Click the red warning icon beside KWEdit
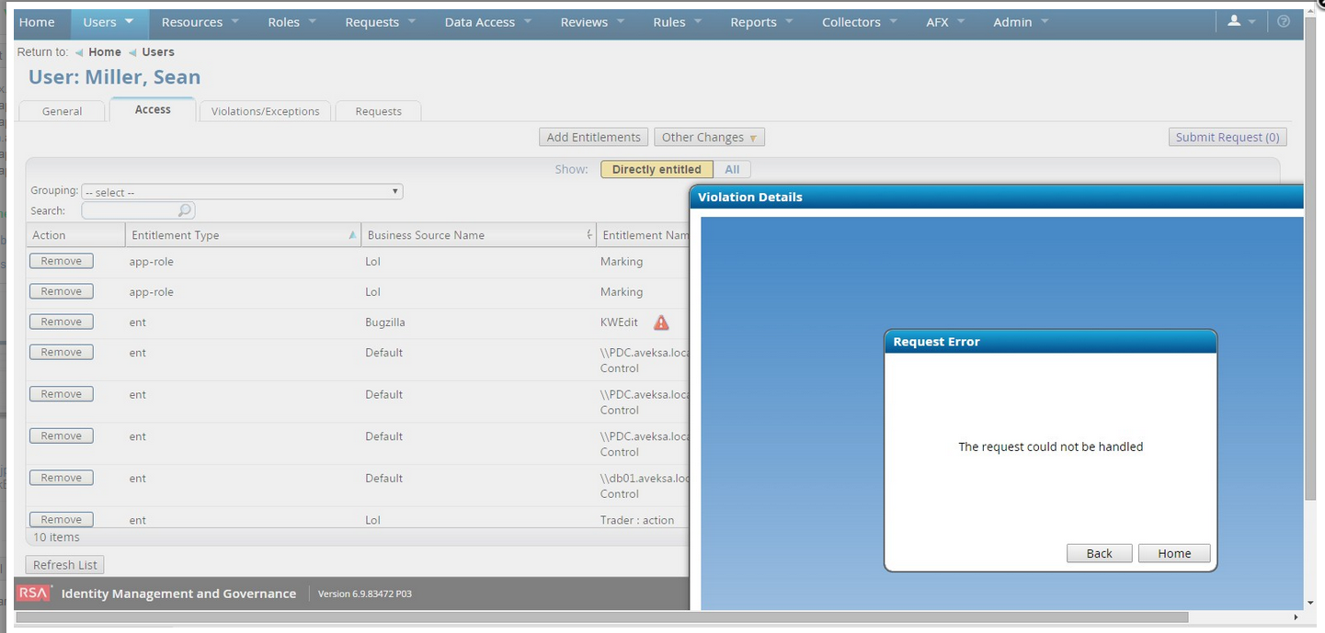The width and height of the screenshot is (1325, 633). pos(661,322)
